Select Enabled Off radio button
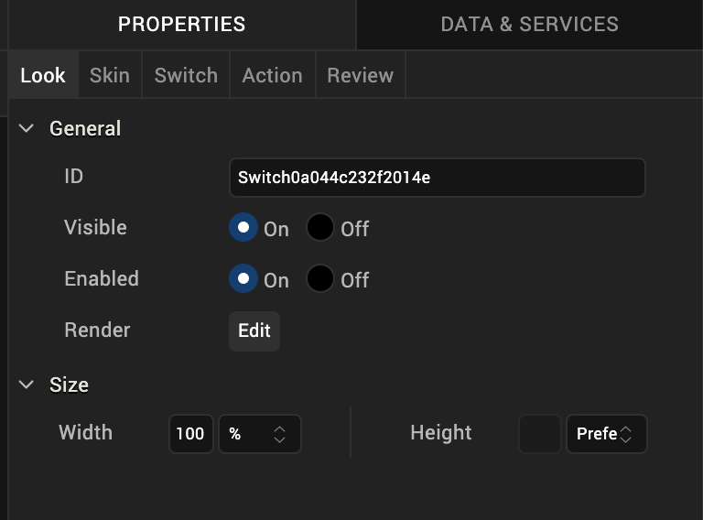The height and width of the screenshot is (520, 703). click(x=320, y=279)
